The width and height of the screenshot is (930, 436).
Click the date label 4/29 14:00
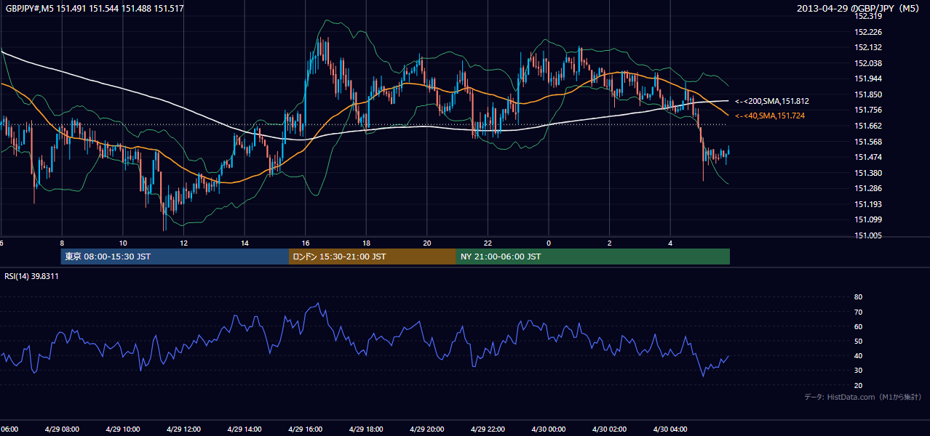pos(245,429)
